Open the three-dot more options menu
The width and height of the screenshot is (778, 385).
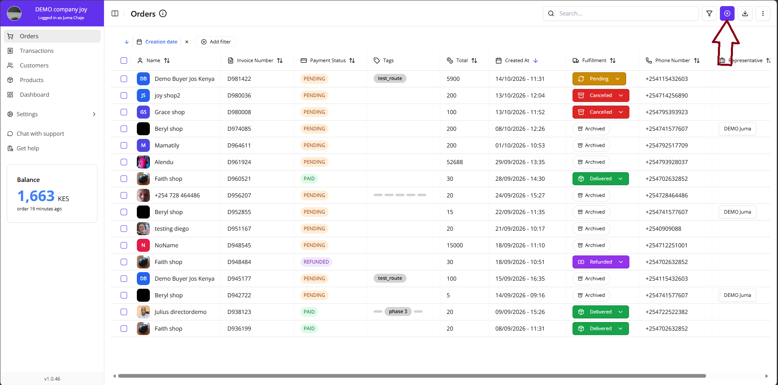[x=763, y=13]
